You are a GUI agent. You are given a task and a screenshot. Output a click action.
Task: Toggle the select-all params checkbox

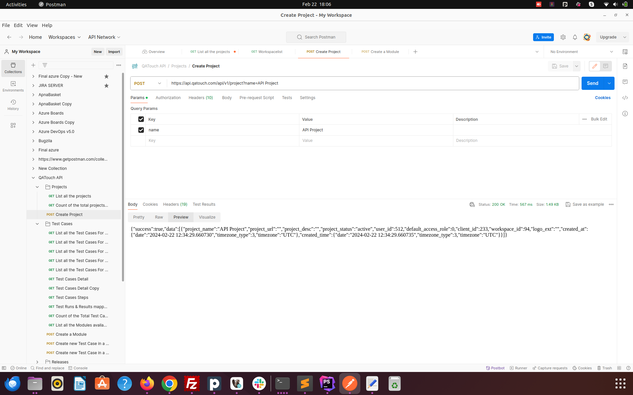pos(141,119)
